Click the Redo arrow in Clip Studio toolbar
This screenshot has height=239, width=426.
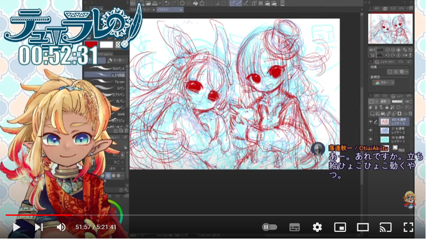[174, 3]
